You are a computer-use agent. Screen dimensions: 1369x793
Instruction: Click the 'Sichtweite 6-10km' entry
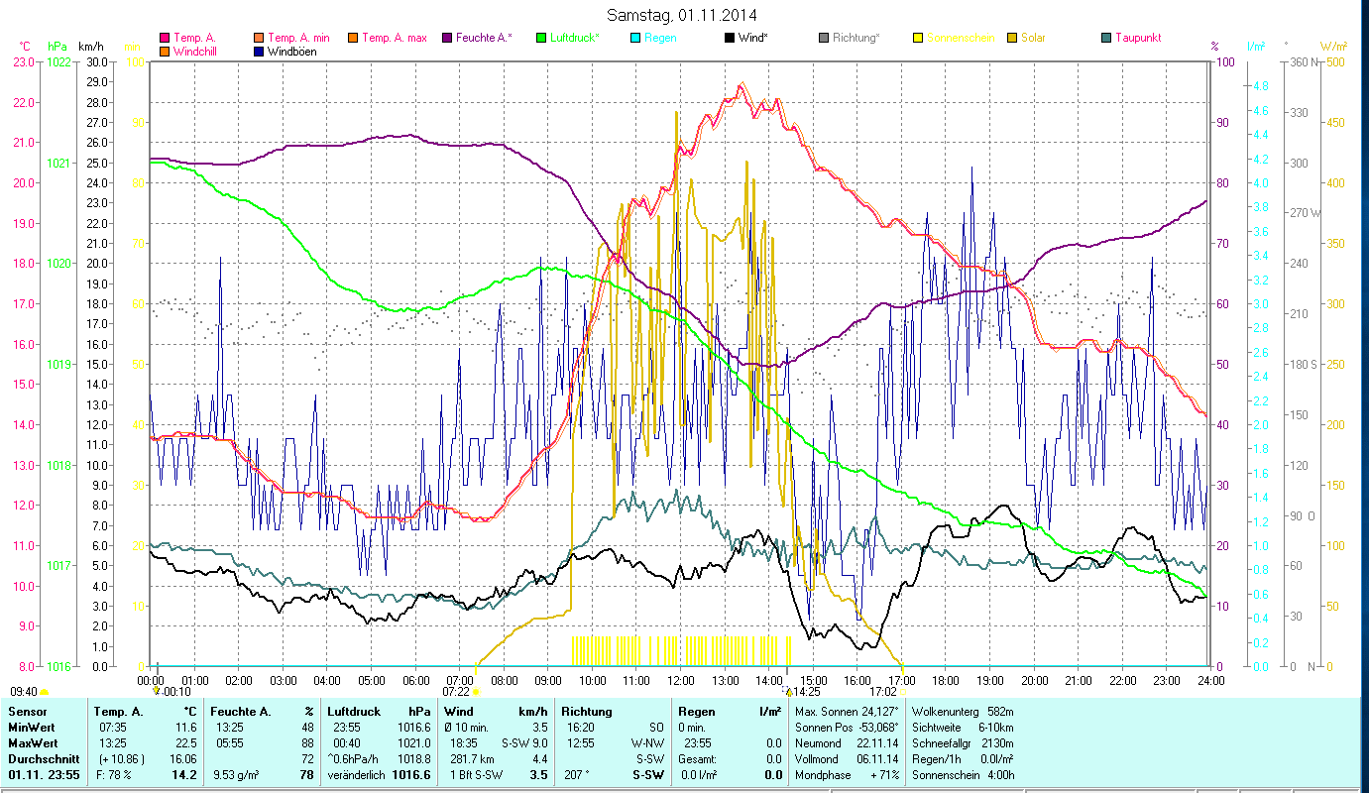(962, 728)
